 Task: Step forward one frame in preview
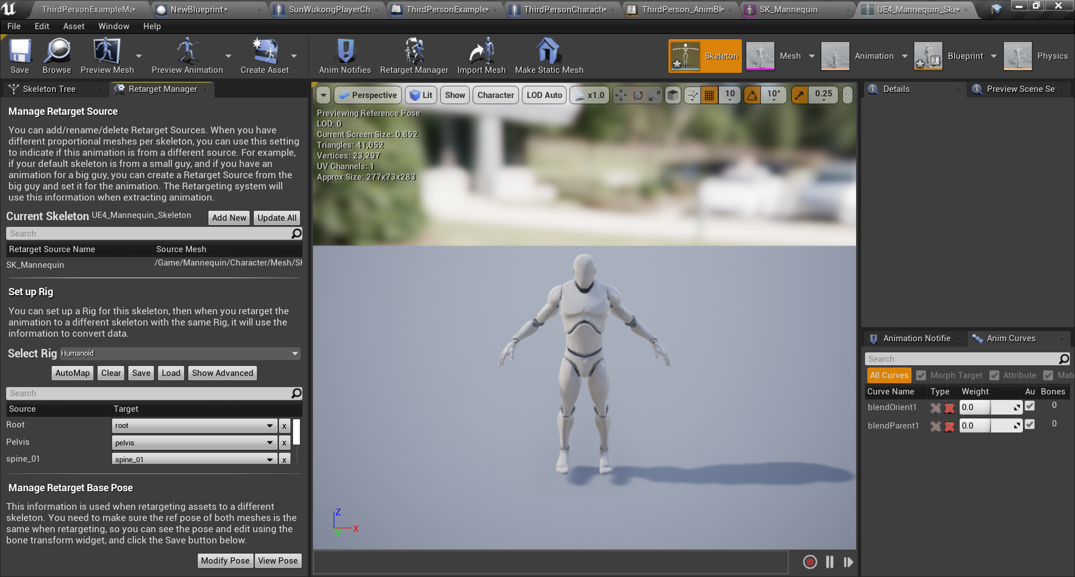(848, 562)
